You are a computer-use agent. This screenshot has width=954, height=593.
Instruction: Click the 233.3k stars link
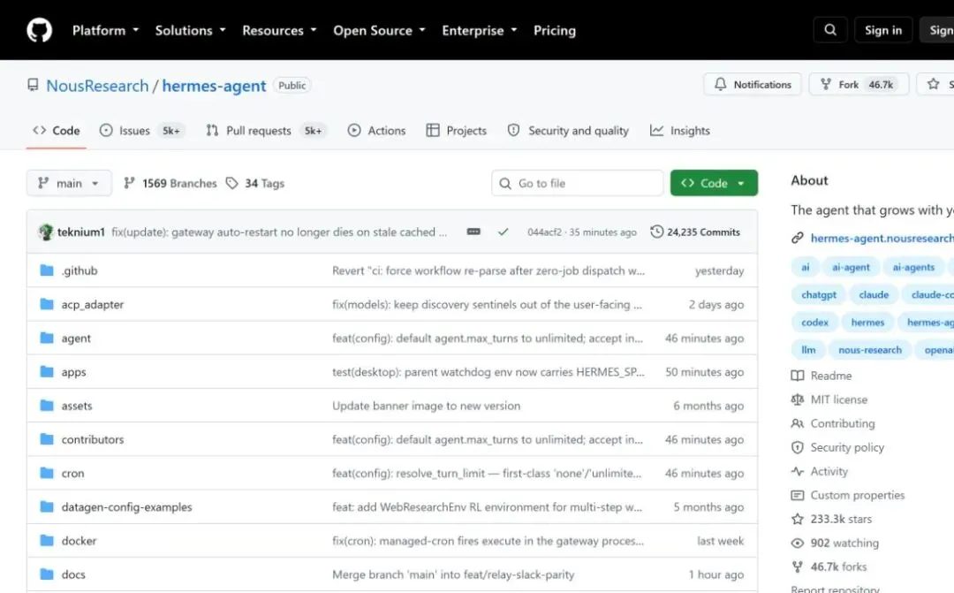click(832, 520)
